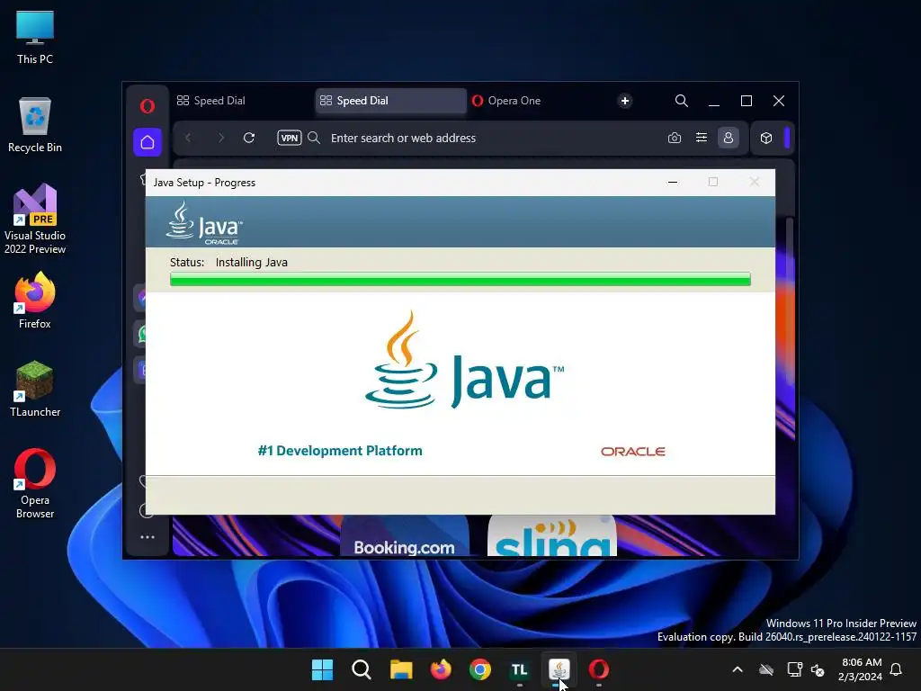Select the active Speed Dial tab

390,101
